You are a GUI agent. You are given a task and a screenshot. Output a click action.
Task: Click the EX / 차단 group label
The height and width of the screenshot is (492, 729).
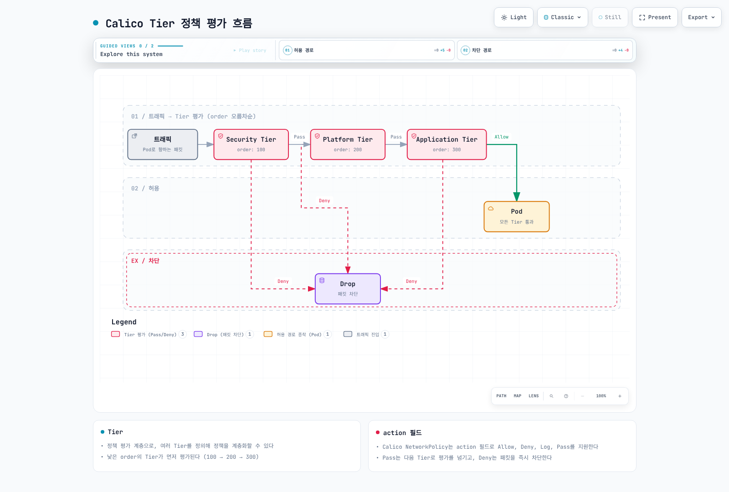145,261
